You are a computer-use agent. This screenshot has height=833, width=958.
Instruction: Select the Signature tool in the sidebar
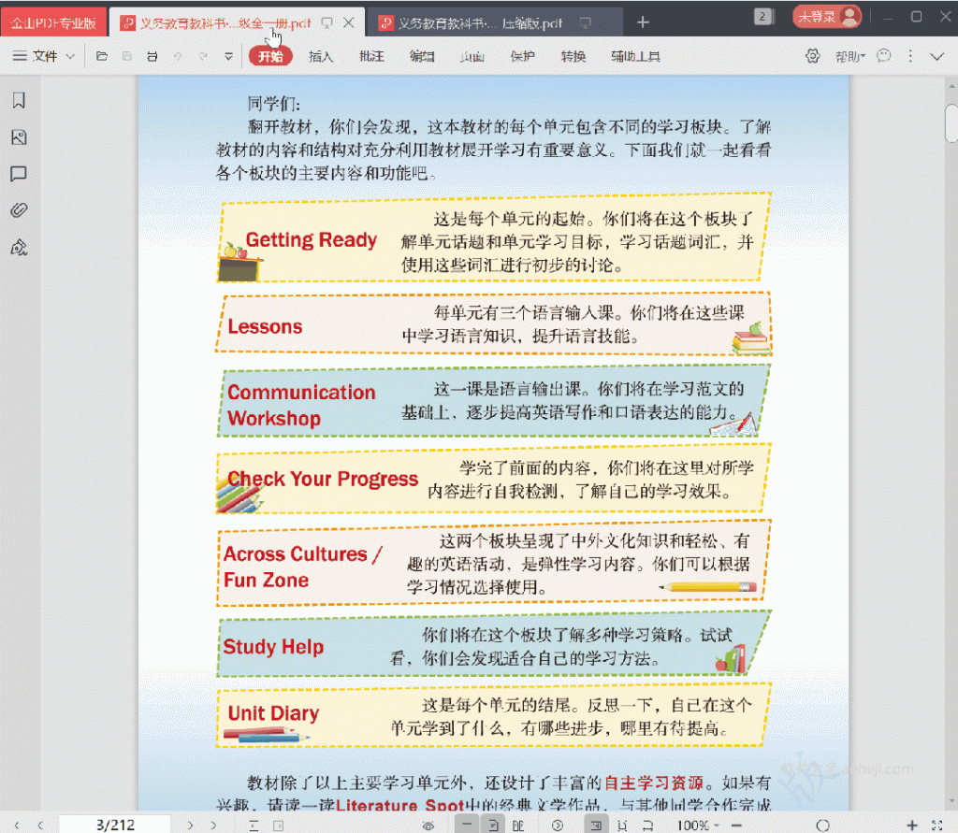coord(19,246)
